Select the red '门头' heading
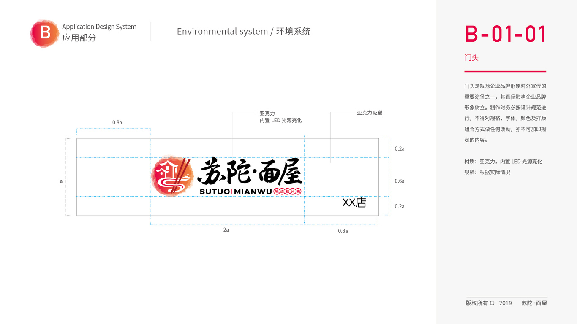577x324 pixels. pos(471,58)
